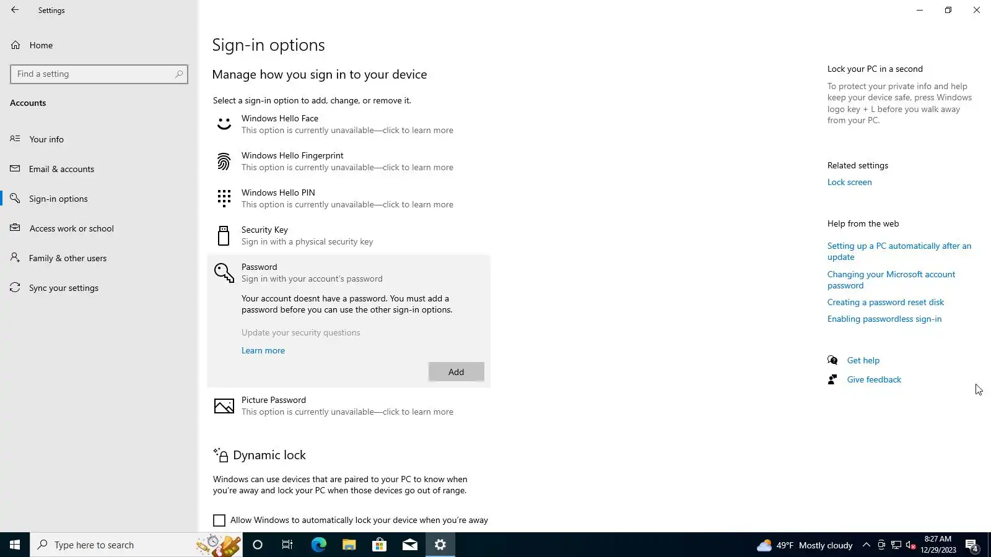Click the Get help chat icon
The image size is (991, 557).
(x=832, y=360)
